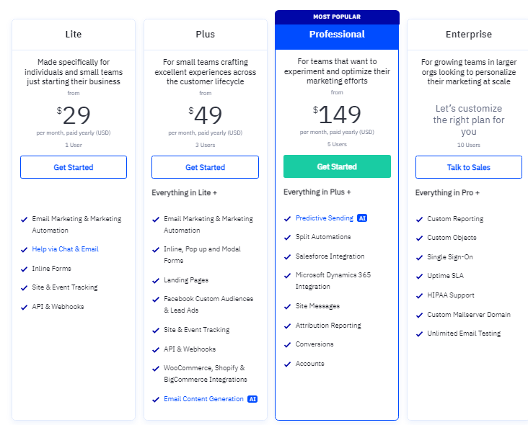The height and width of the screenshot is (425, 528).
Task: Click the checkmark beside Attribution Reporting
Action: pyautogui.click(x=288, y=326)
